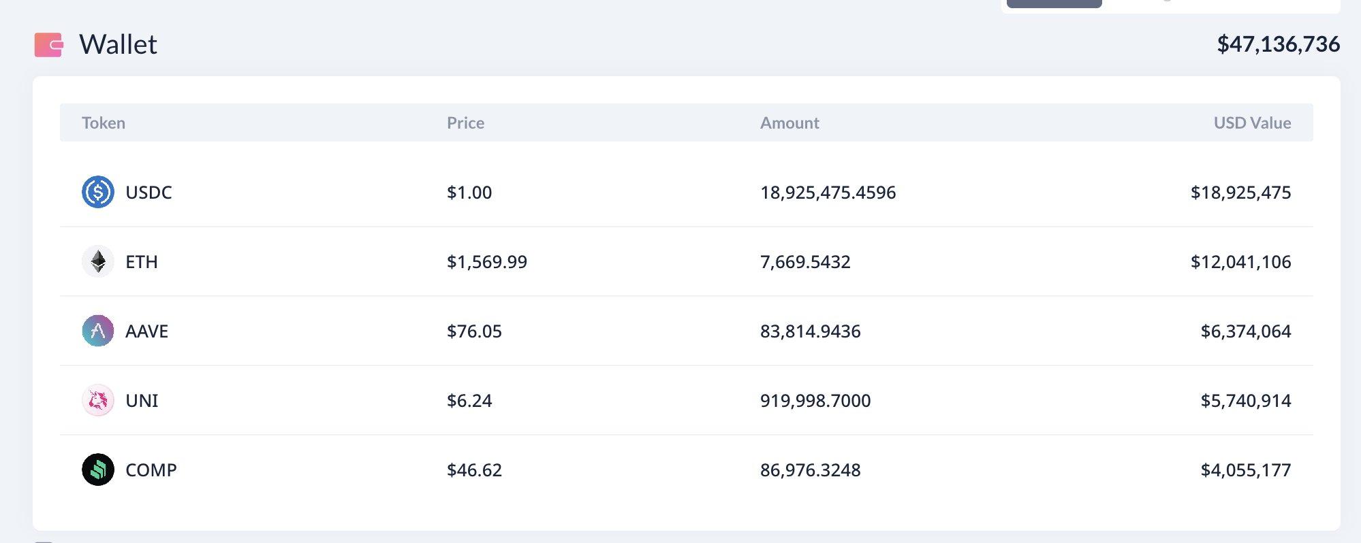Image resolution: width=1361 pixels, height=543 pixels.
Task: Click the ETH value $12,041,106
Action: [x=1240, y=262]
